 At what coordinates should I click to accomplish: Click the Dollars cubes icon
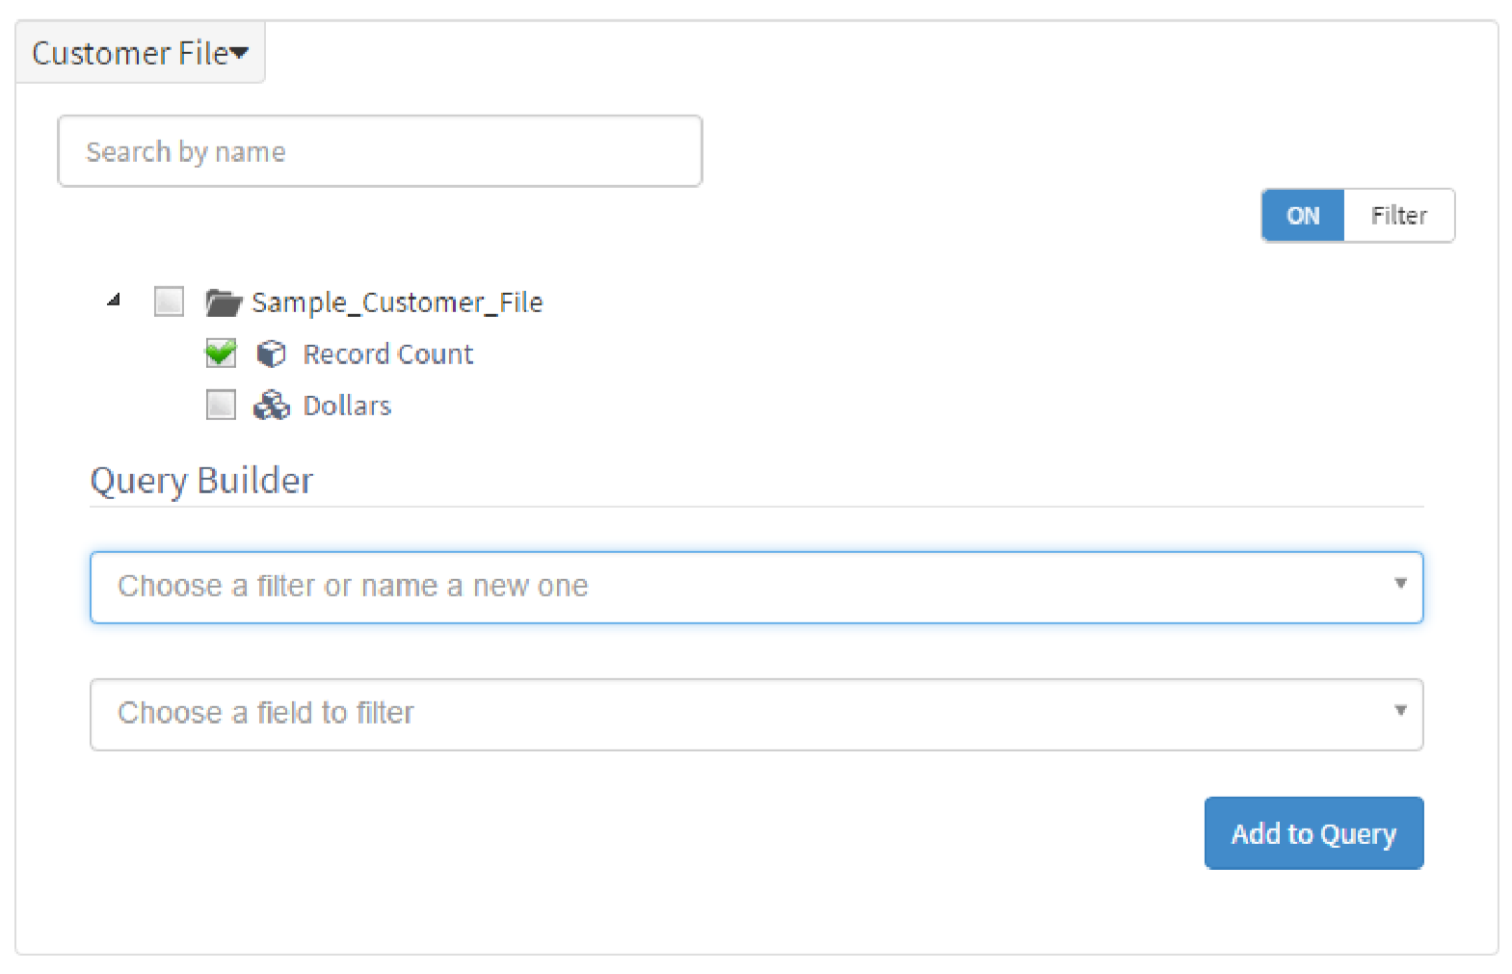tap(272, 406)
